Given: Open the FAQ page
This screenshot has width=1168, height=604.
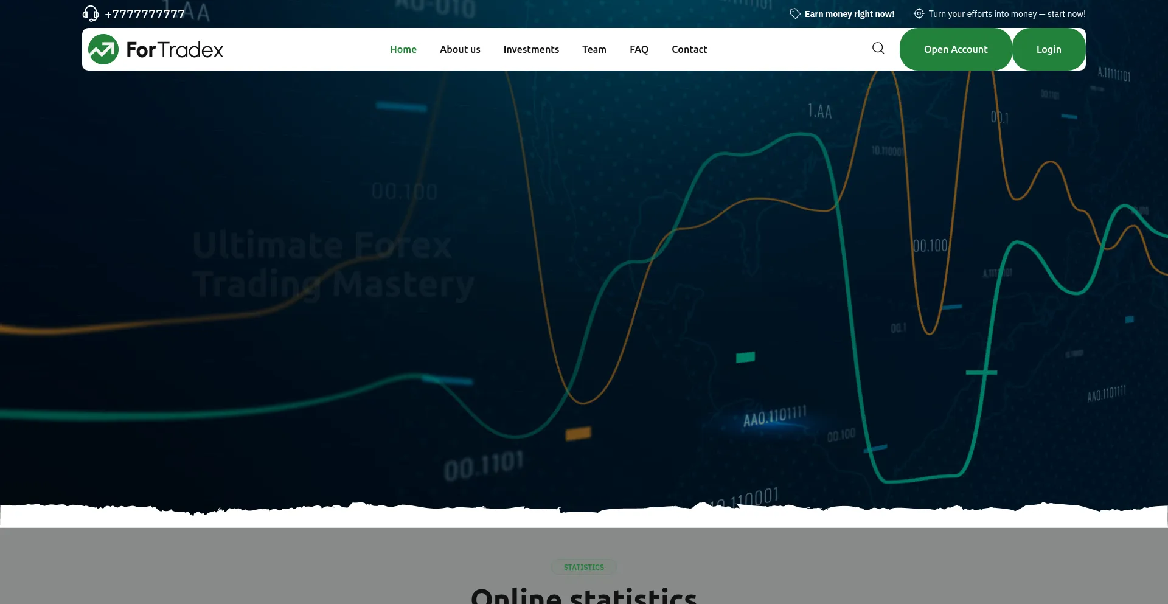Looking at the screenshot, I should [x=639, y=49].
